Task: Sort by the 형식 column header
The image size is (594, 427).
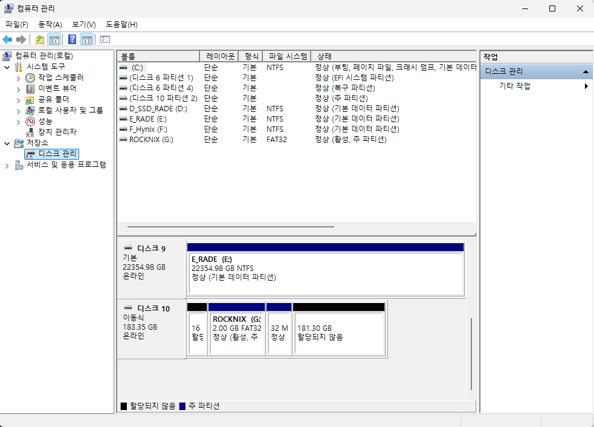Action: pyautogui.click(x=250, y=56)
